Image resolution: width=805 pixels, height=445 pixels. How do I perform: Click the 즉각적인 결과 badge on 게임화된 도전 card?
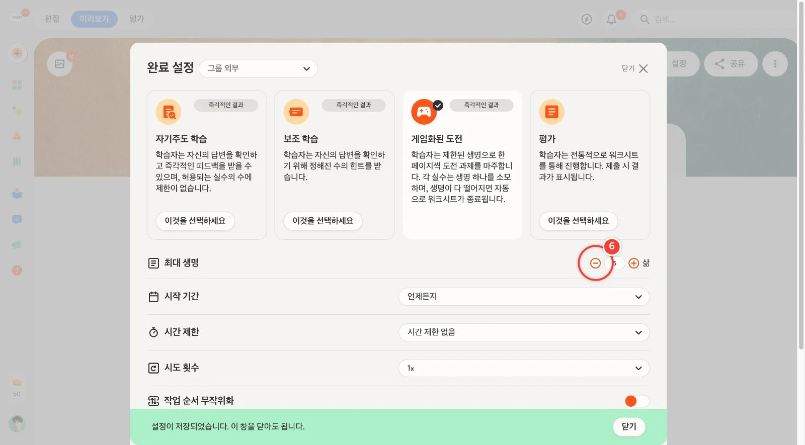481,105
